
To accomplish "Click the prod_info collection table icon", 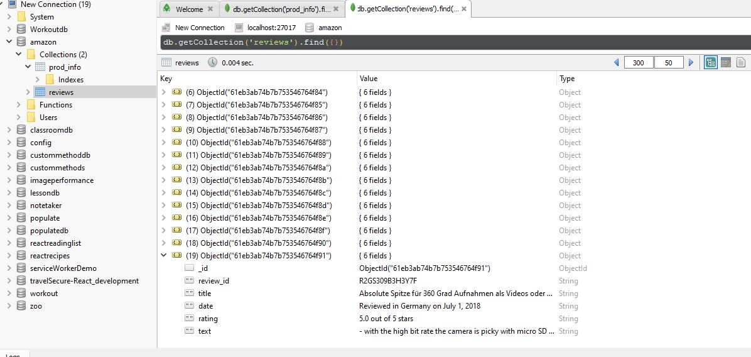I will pos(40,67).
